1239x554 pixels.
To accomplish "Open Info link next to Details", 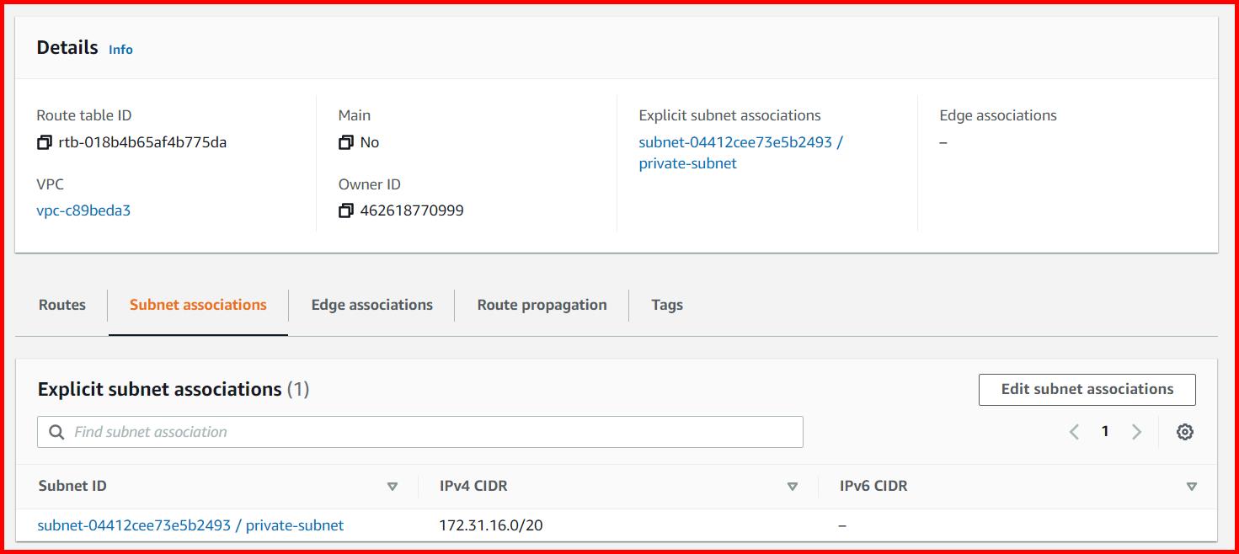I will click(x=120, y=50).
